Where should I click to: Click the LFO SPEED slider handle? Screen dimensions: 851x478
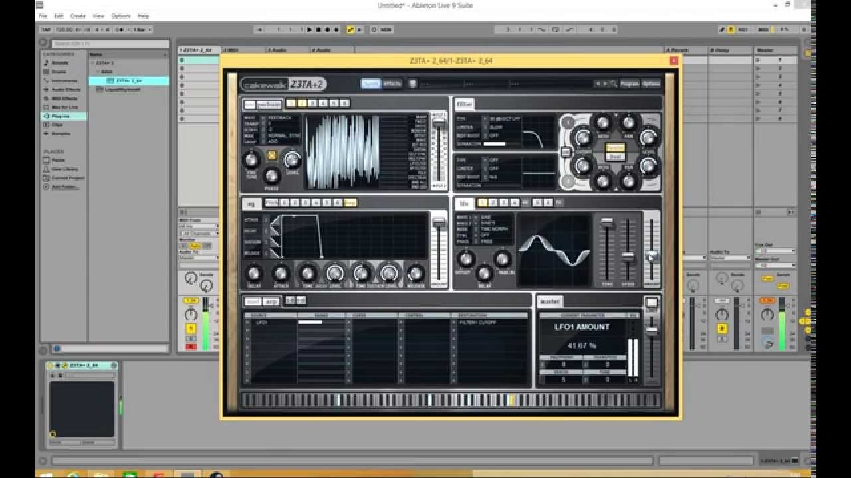click(628, 256)
